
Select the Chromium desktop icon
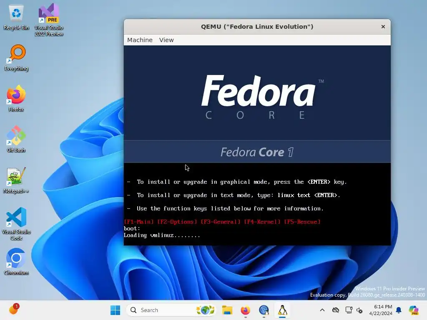point(16,262)
